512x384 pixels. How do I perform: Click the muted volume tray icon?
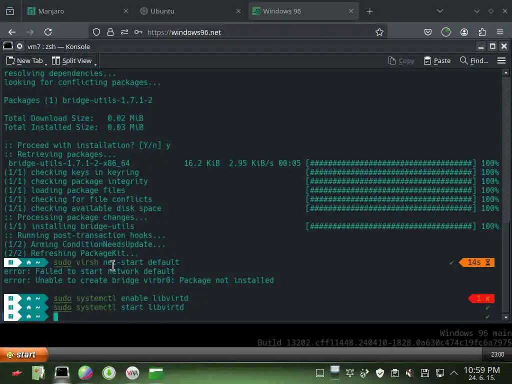409,373
